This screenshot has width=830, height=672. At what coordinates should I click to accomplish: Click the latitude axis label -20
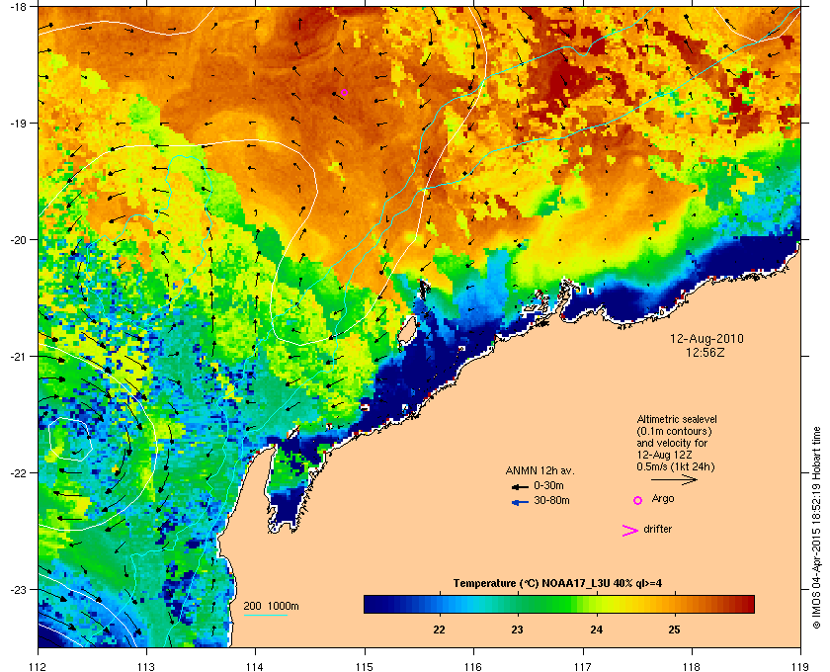tap(18, 240)
